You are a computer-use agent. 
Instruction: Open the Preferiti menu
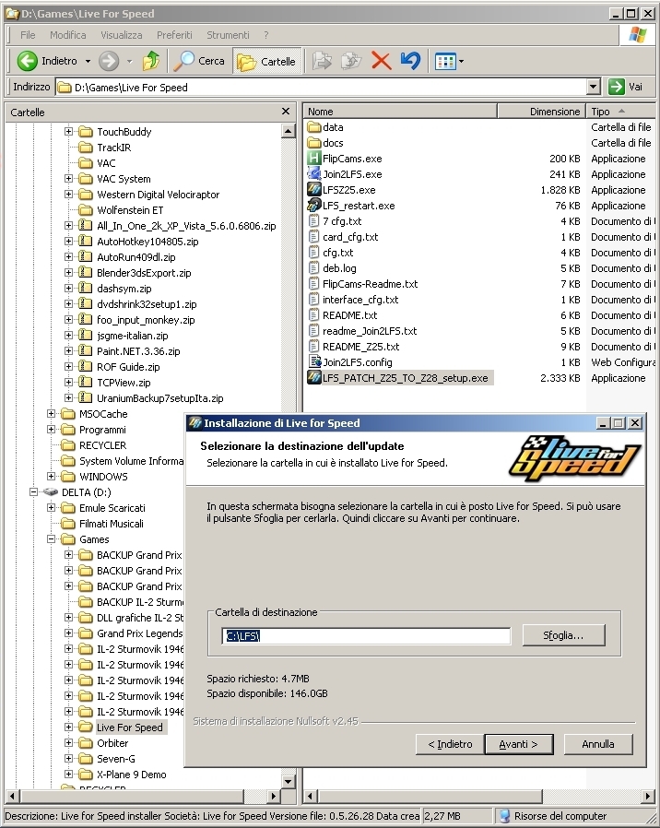(x=174, y=35)
